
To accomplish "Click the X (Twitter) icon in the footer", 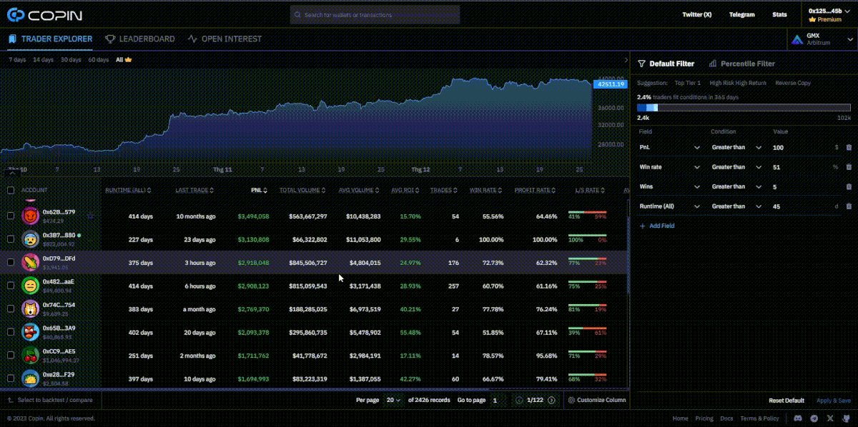I will (830, 418).
